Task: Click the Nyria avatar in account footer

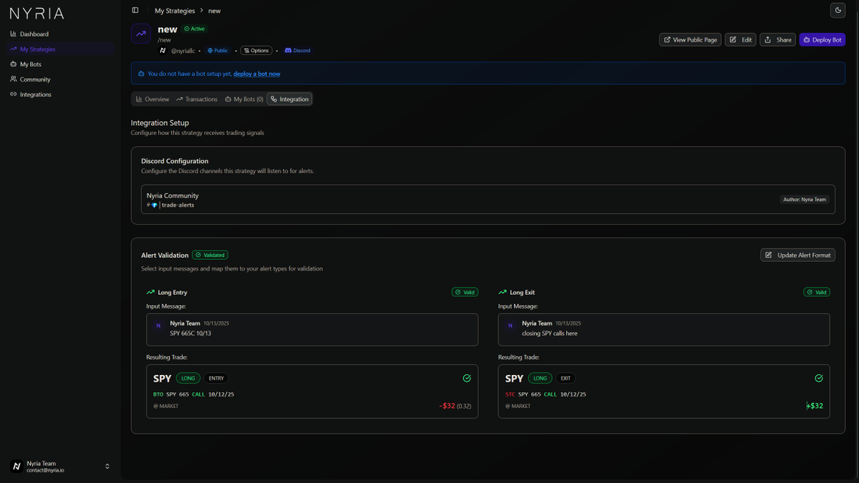Action: click(x=16, y=467)
